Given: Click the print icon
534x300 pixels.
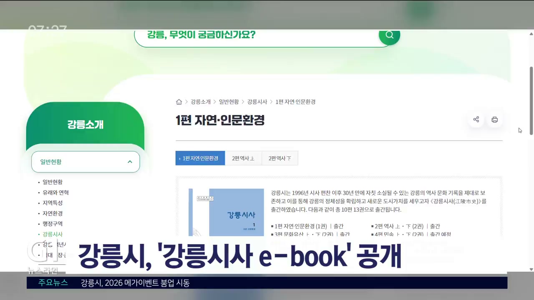Looking at the screenshot, I should [494, 120].
